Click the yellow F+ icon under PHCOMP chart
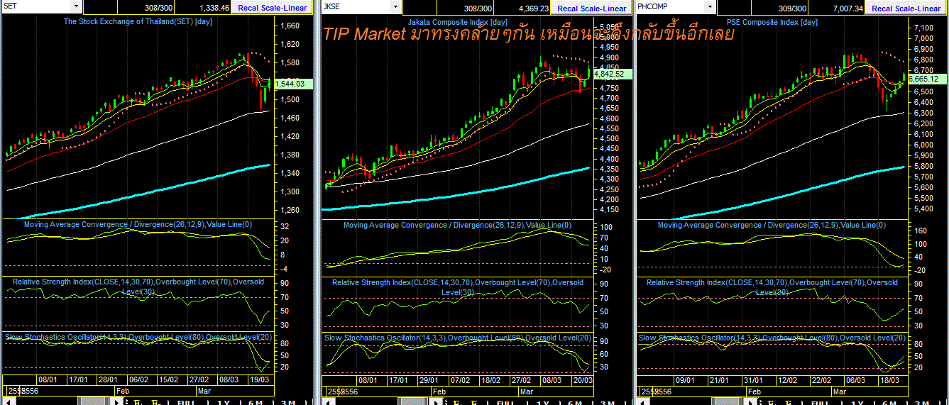The image size is (949, 405). [x=772, y=401]
